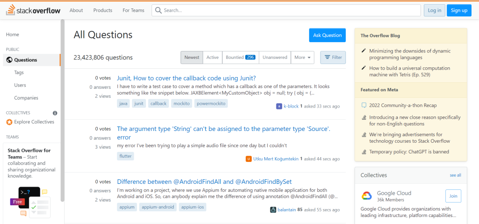The width and height of the screenshot is (479, 224).
Task: Click meta icon beside new close reason post
Action: pos(363,117)
